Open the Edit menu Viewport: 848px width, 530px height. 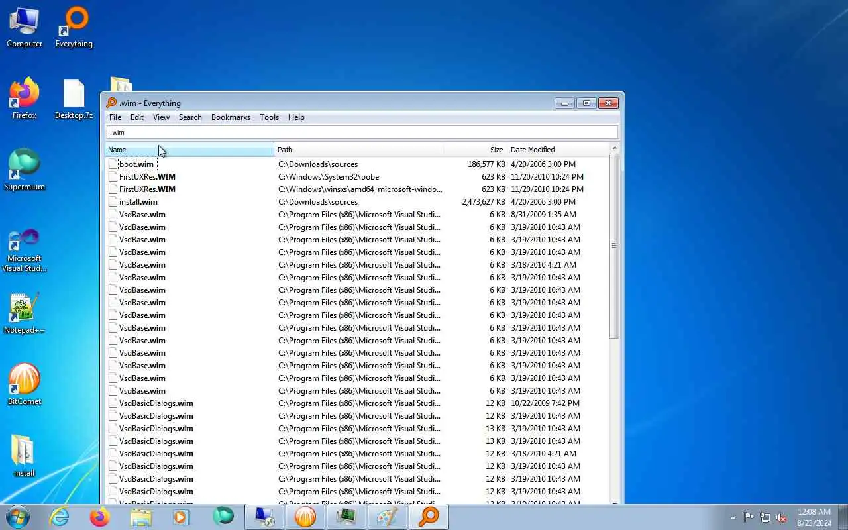click(x=137, y=117)
